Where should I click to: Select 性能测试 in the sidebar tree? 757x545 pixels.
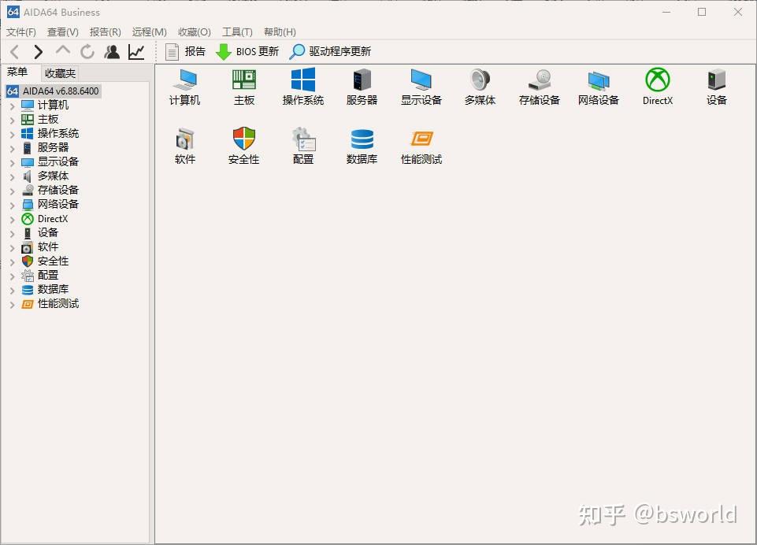58,304
